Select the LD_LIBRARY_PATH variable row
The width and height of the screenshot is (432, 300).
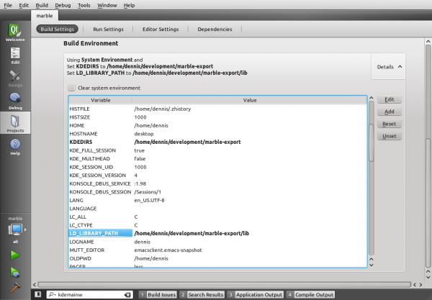coord(94,234)
